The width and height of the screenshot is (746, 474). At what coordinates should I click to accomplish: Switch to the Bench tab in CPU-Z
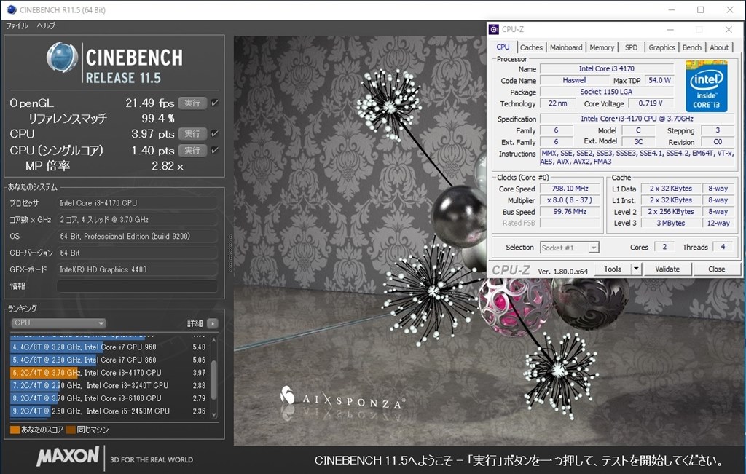click(692, 47)
